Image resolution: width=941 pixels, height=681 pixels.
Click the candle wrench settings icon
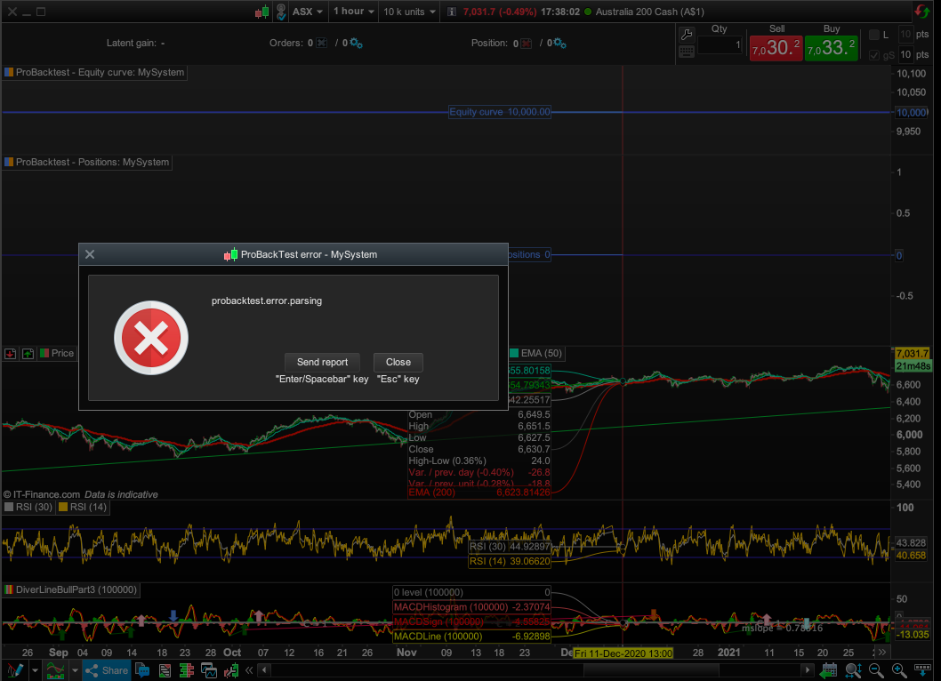coord(231,670)
